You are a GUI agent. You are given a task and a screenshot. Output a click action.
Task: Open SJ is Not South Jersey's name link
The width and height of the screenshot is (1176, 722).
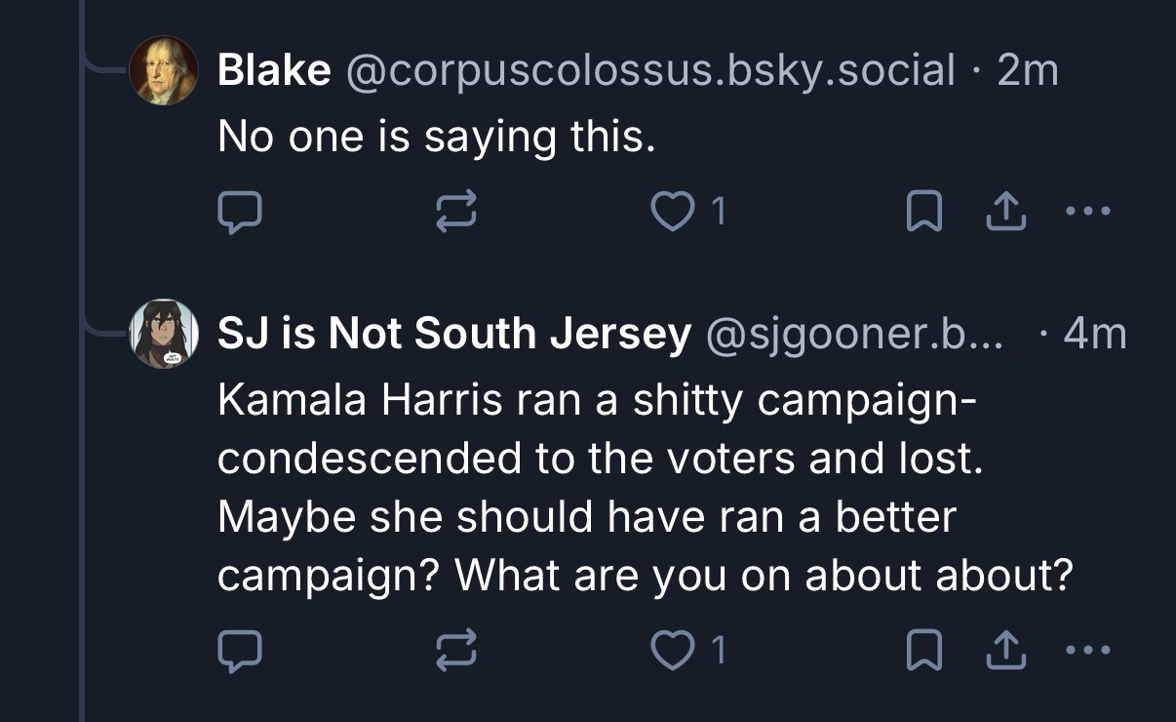point(453,335)
